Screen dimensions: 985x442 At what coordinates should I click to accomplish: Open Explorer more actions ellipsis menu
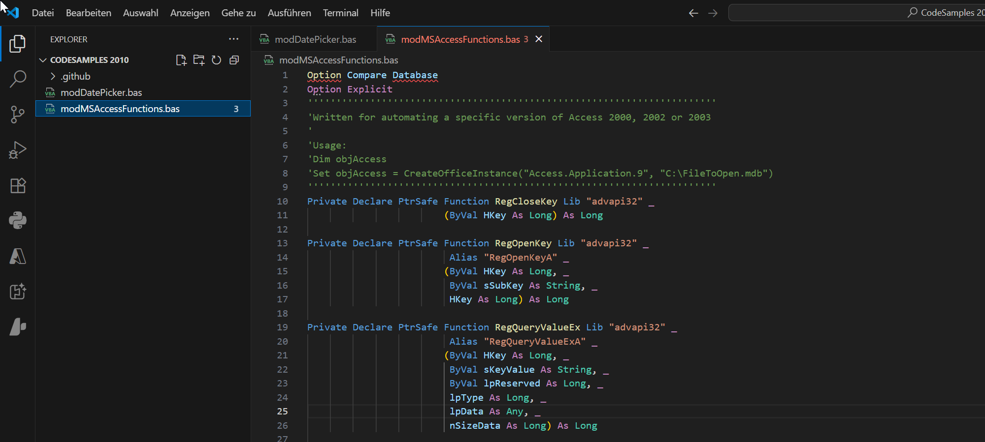click(233, 39)
